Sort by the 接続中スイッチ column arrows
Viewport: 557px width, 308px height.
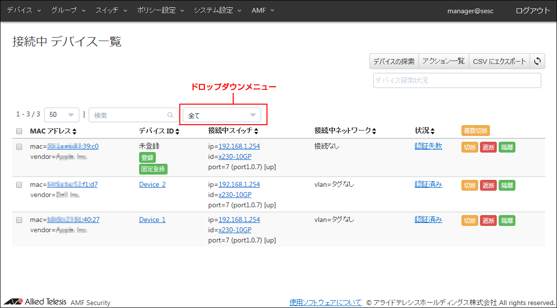(x=256, y=132)
